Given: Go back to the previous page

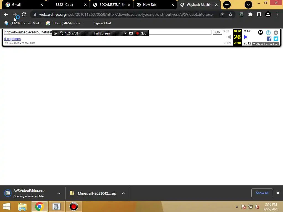Looking at the screenshot, I should [x=6, y=14].
